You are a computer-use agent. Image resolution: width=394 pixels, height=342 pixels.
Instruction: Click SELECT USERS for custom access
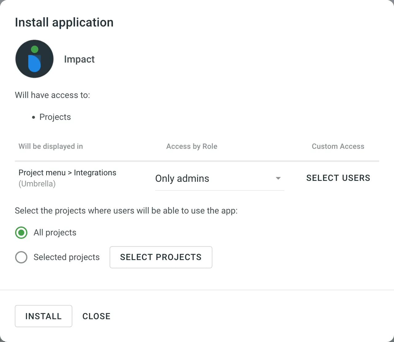[x=338, y=178]
